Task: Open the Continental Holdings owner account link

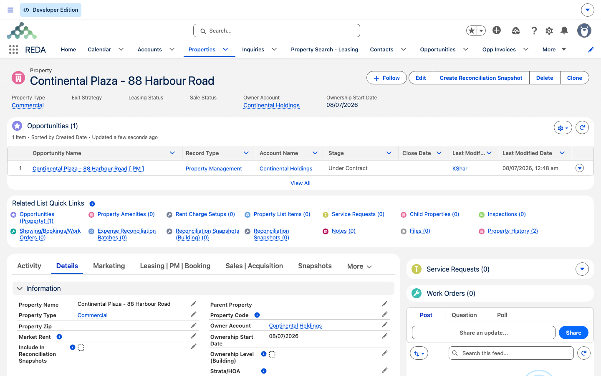Action: tap(271, 105)
